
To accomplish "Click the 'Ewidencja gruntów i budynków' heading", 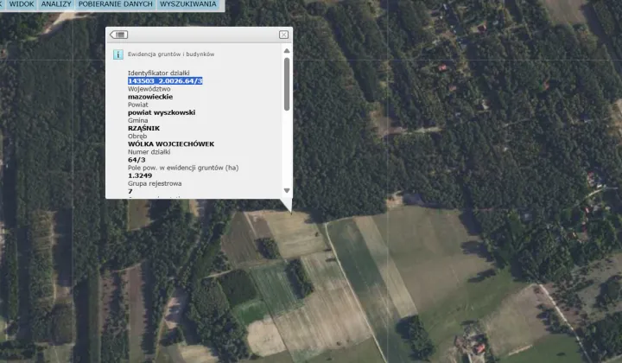I will (171, 54).
